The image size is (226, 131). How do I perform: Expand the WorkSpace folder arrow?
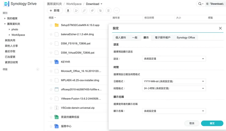pos(9,35)
